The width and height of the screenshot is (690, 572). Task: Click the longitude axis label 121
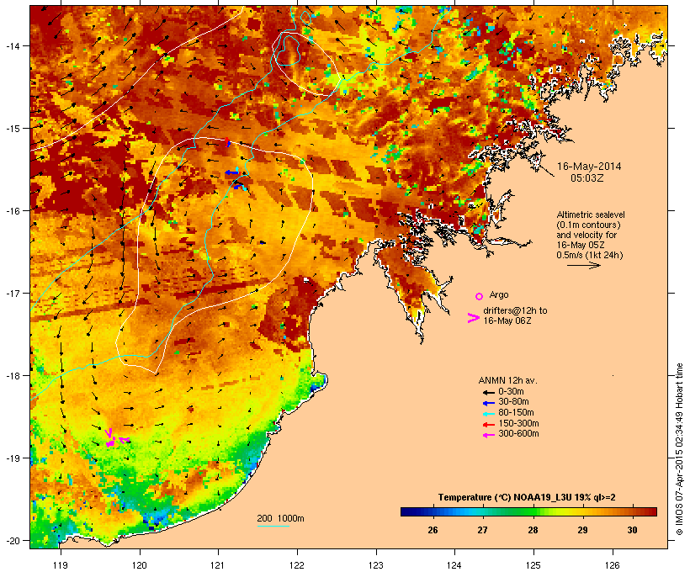pos(218,565)
